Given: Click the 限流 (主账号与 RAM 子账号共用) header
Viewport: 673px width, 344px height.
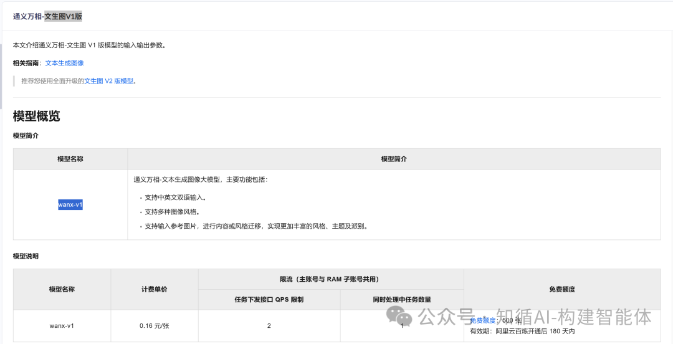Looking at the screenshot, I should coord(330,279).
